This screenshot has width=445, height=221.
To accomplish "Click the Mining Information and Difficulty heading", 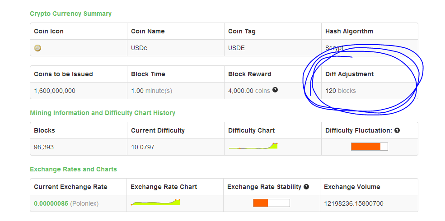I will (103, 113).
